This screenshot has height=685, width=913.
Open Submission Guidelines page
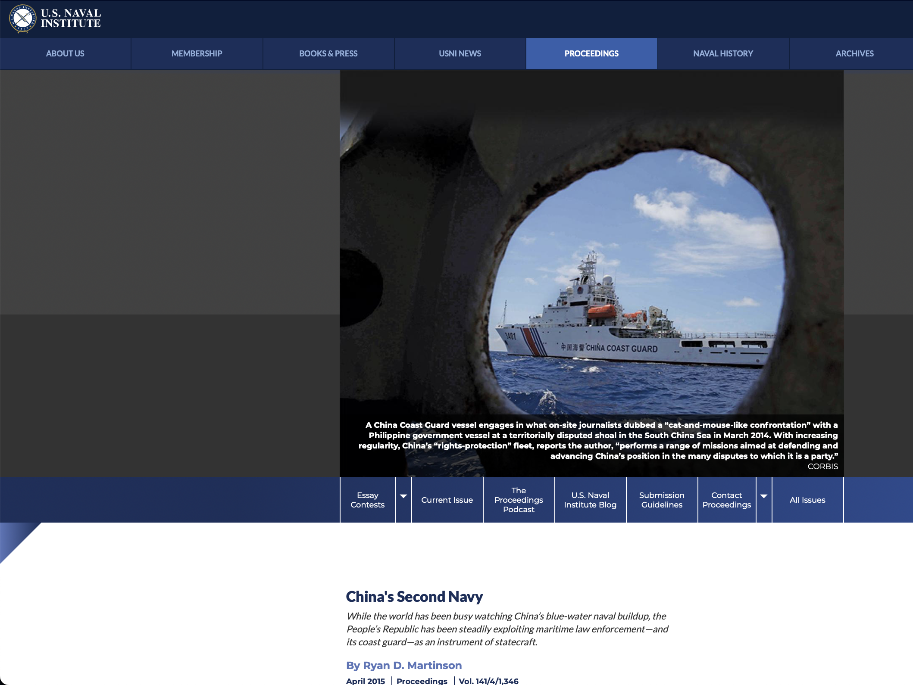click(x=662, y=500)
